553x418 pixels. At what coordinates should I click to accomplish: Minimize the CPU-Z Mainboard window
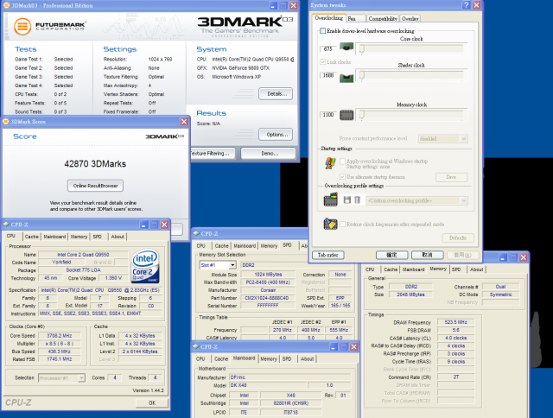(334, 347)
